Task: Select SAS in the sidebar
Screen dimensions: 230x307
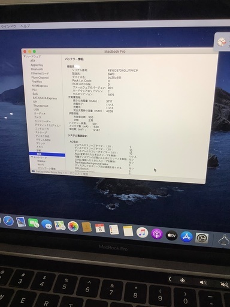Action: (x=35, y=94)
